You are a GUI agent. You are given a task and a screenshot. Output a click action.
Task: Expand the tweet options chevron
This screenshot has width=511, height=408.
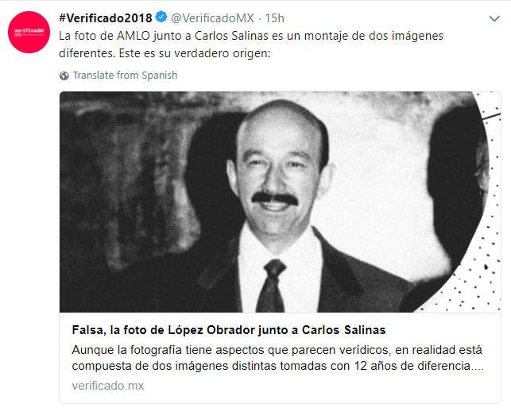(x=494, y=18)
